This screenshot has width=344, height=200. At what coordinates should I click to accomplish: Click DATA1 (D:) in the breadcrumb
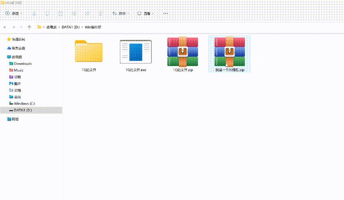point(71,27)
